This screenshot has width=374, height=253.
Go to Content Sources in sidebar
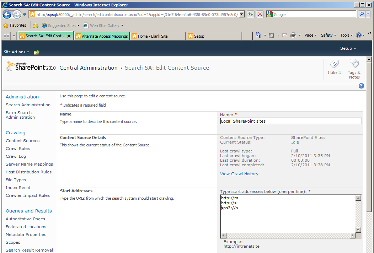tap(22, 141)
